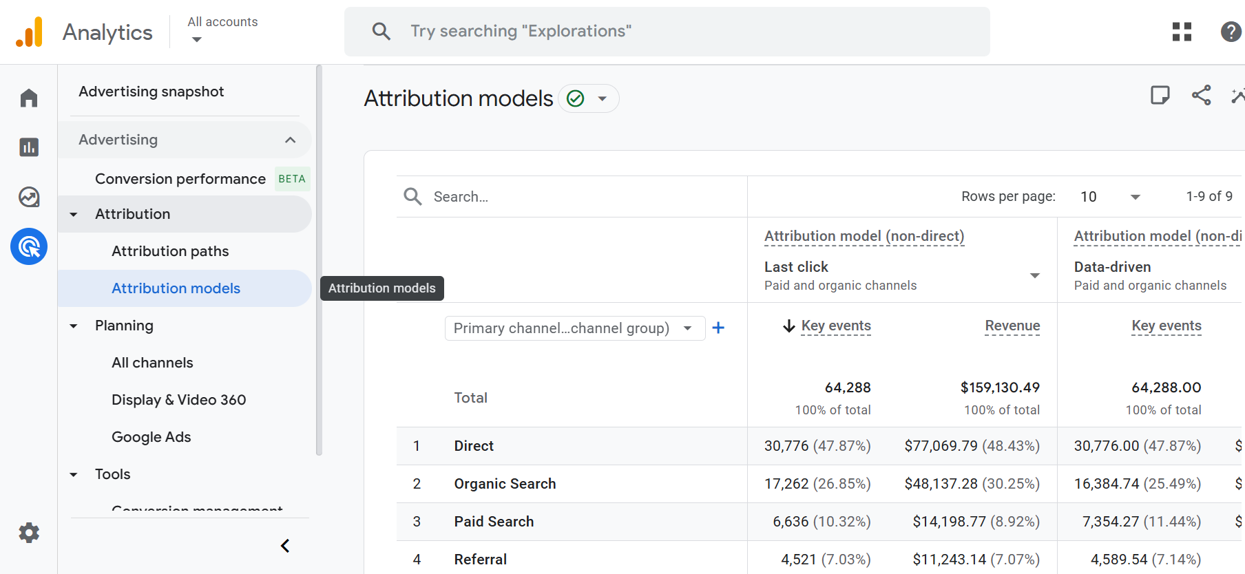Viewport: 1245px width, 574px height.
Task: Open the report status dropdown arrow
Action: click(603, 98)
